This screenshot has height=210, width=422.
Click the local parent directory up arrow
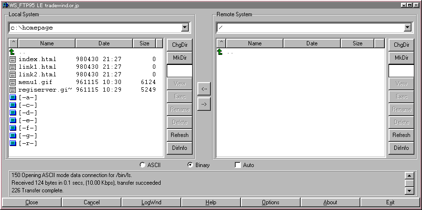coord(12,52)
